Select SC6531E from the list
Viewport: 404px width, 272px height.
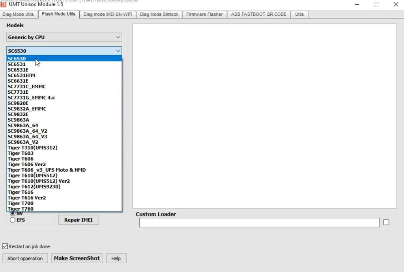tap(64, 70)
